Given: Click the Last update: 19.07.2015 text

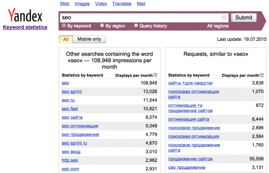Looking at the screenshot, I should pyautogui.click(x=242, y=39).
